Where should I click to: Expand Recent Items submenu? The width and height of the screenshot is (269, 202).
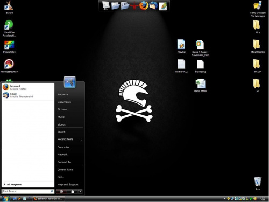pos(69,139)
